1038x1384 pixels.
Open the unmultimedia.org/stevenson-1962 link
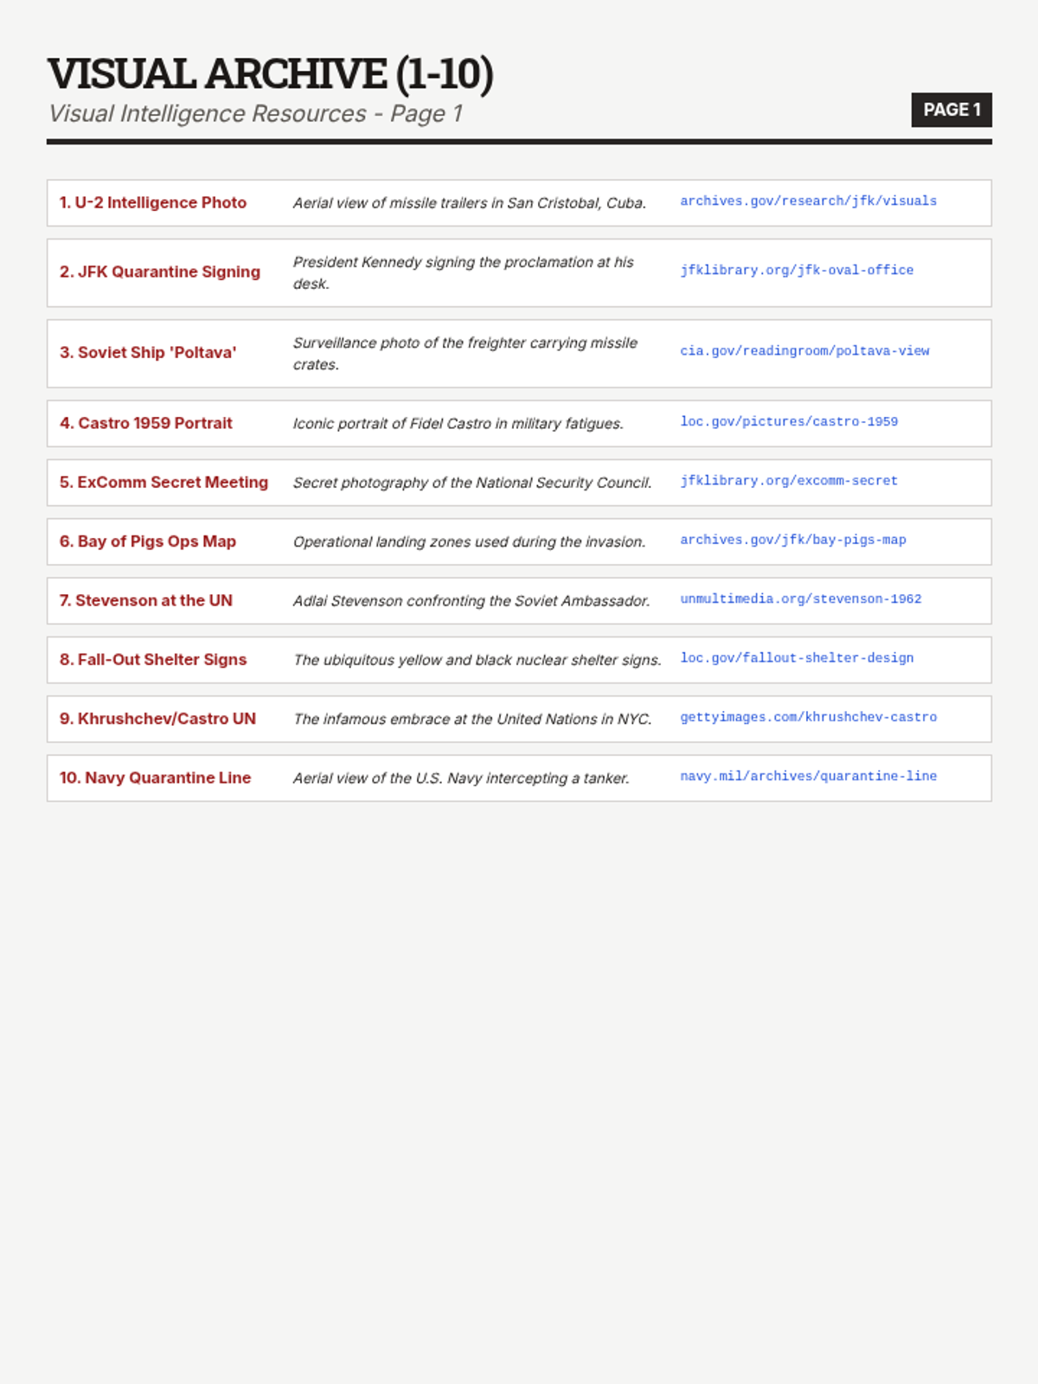[801, 599]
